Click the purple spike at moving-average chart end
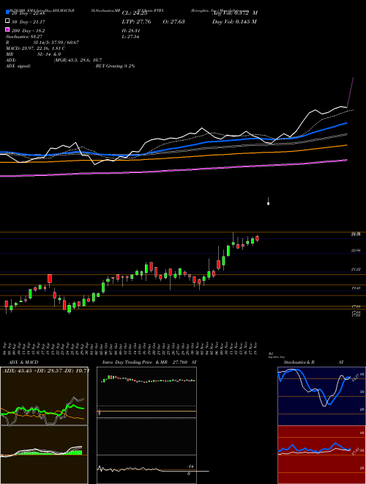 coord(351,92)
